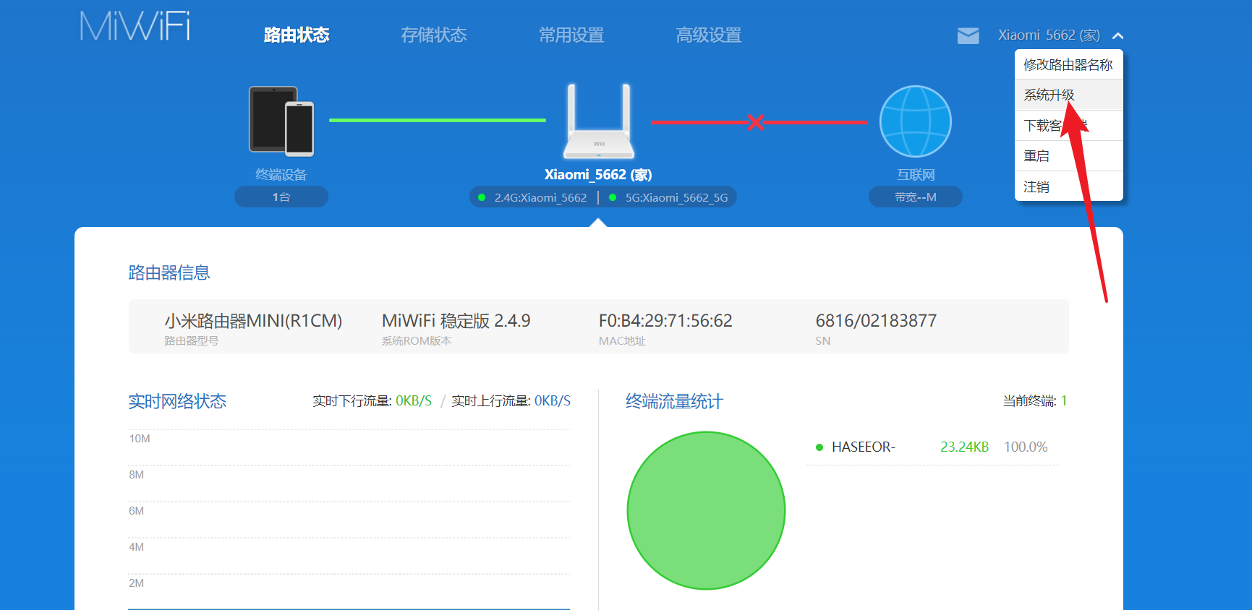Click the Xiaomi_5662 (家) router name
Screen dimensions: 1252x610
(x=598, y=174)
